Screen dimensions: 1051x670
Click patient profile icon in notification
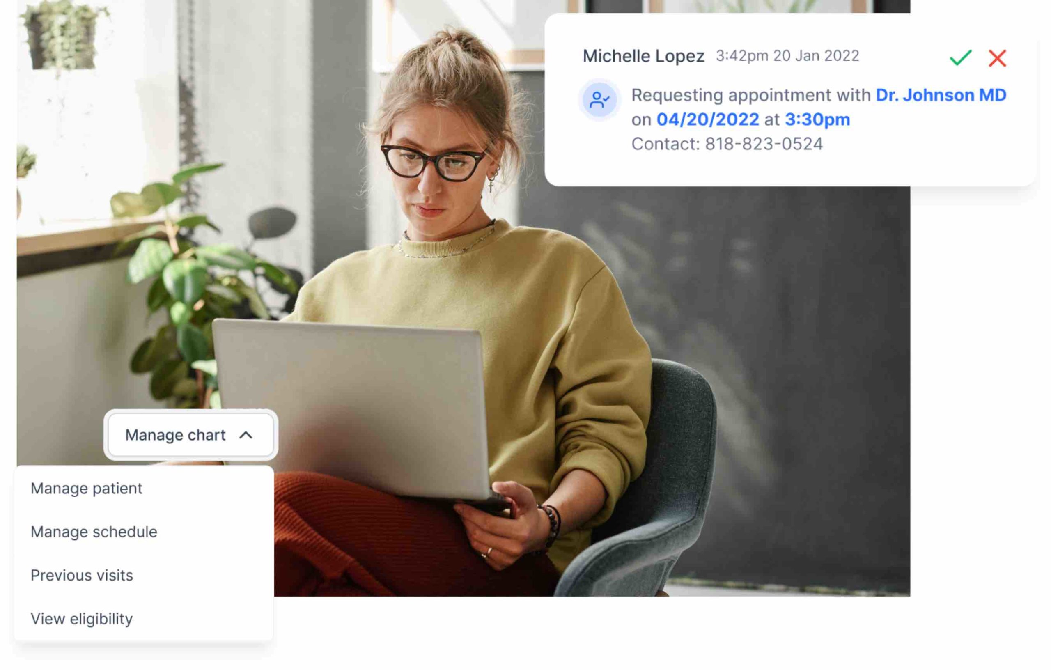tap(599, 100)
